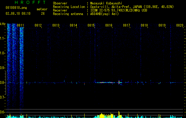The width and height of the screenshot is (186, 118).
Task: Click the long meteor echo between 0815 and 0816
Action: 105,83
